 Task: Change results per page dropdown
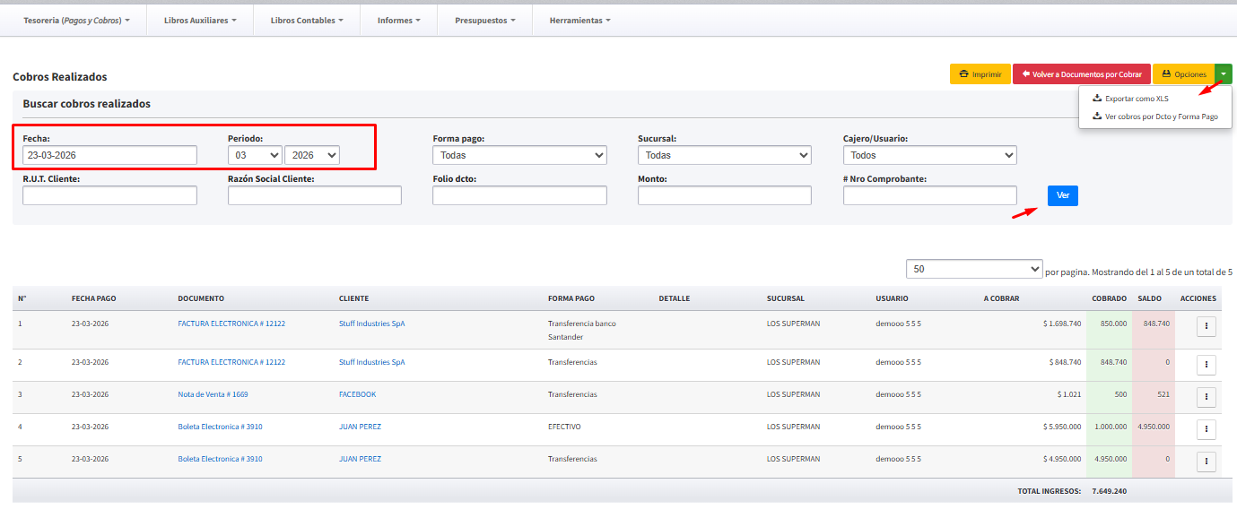973,269
